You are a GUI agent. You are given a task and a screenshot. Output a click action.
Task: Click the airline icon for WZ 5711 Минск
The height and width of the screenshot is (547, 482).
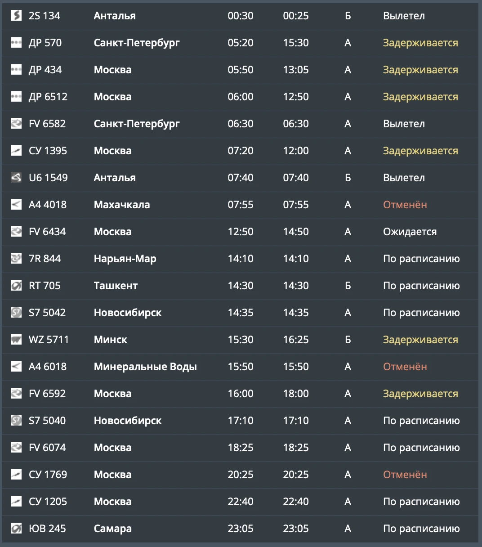[16, 340]
